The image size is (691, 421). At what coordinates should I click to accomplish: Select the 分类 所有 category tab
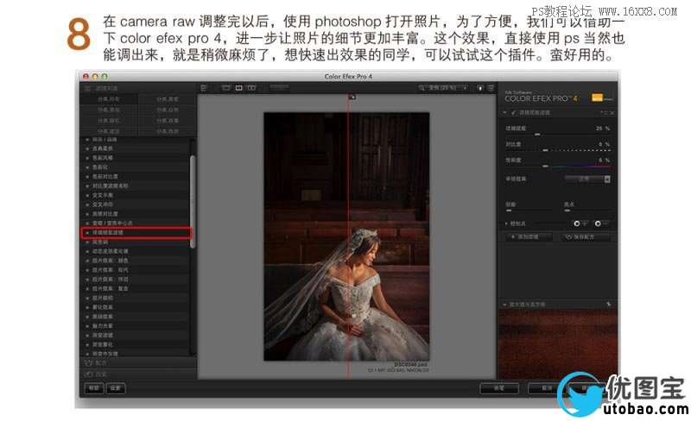pyautogui.click(x=109, y=99)
